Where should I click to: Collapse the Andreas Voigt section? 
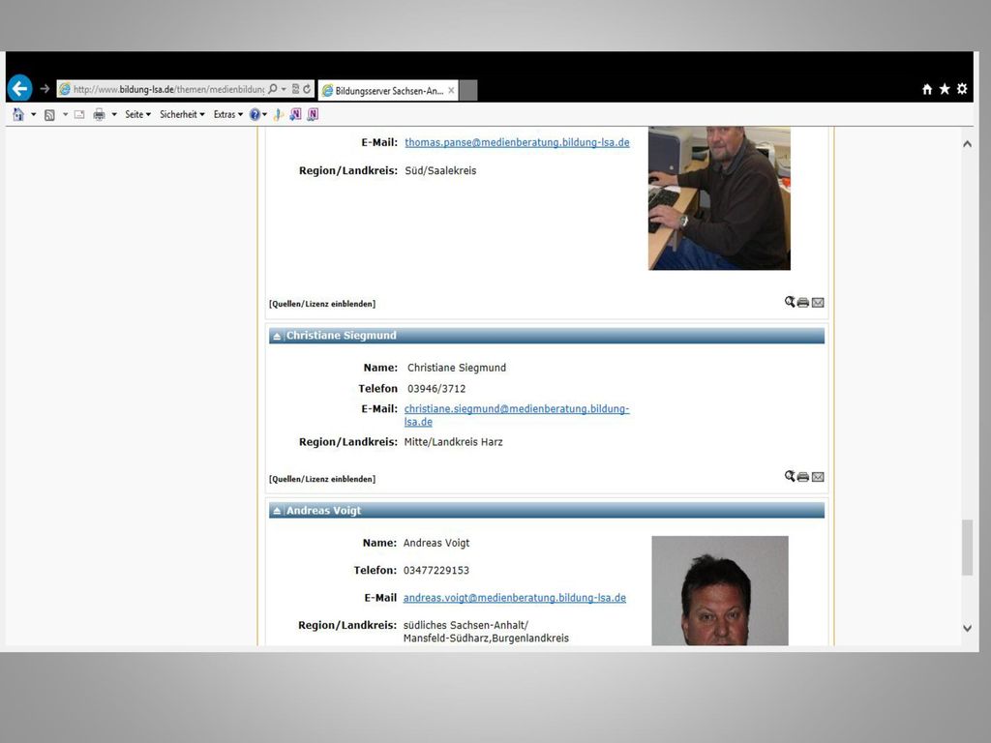[x=276, y=511]
